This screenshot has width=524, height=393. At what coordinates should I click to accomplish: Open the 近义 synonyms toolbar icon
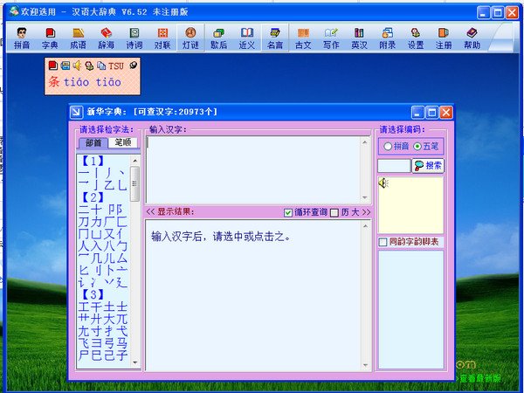pos(246,38)
